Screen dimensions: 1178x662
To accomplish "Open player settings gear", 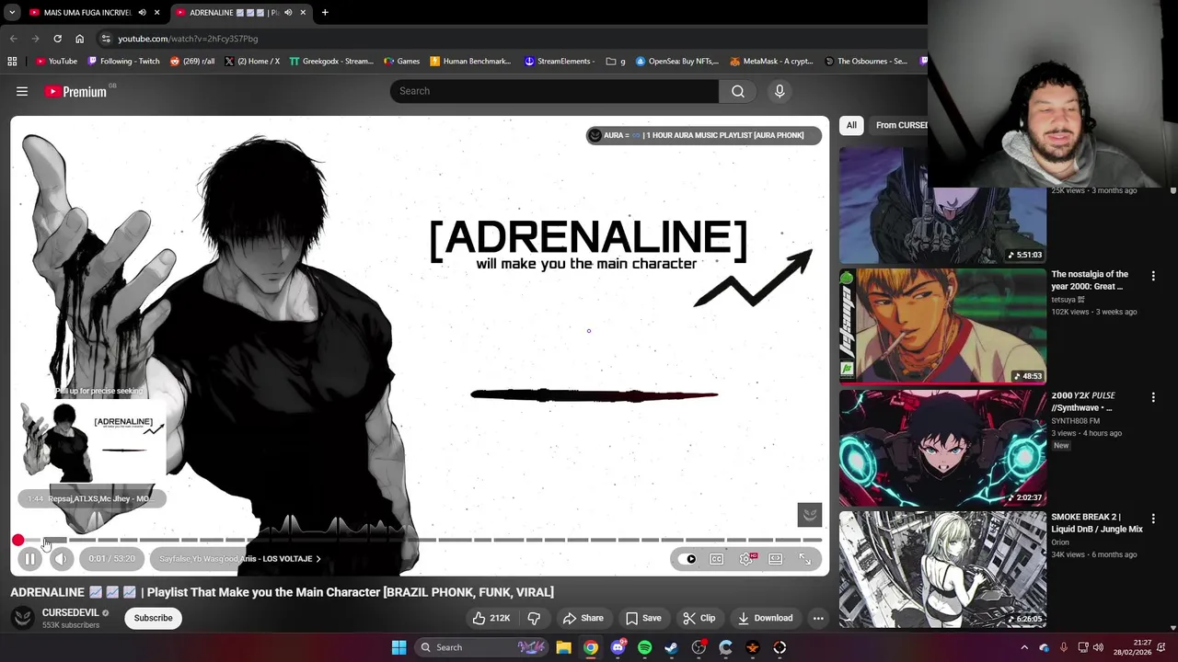I will (746, 559).
